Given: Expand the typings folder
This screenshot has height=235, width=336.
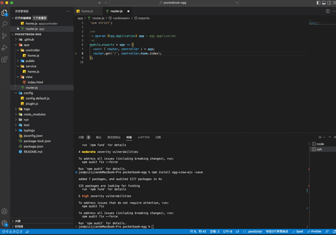Looking at the screenshot, I should tap(16, 130).
